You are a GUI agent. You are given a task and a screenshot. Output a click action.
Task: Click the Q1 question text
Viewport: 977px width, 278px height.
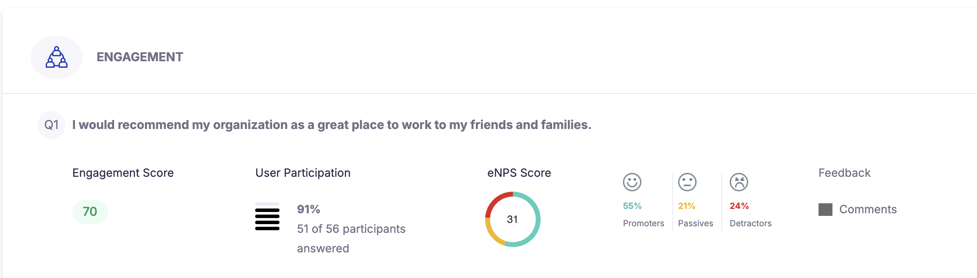point(331,125)
